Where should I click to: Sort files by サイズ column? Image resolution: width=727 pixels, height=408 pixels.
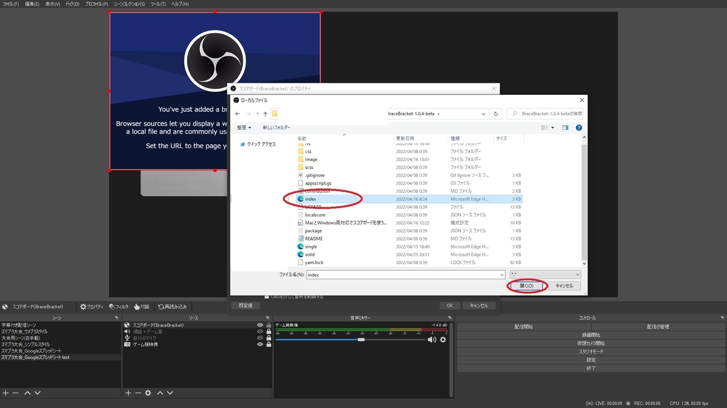click(x=508, y=138)
